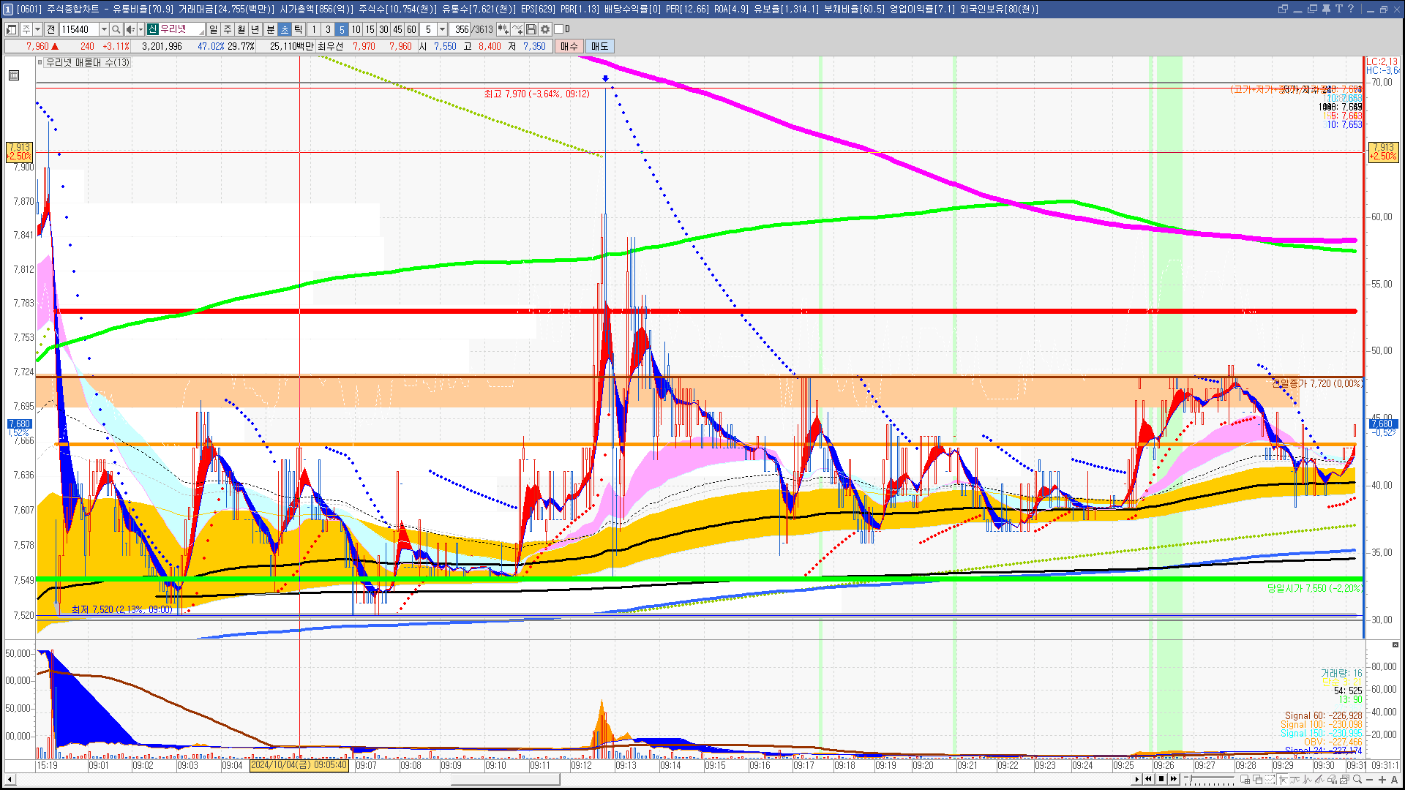Select the 5 interval button
The width and height of the screenshot is (1405, 790).
[x=341, y=29]
